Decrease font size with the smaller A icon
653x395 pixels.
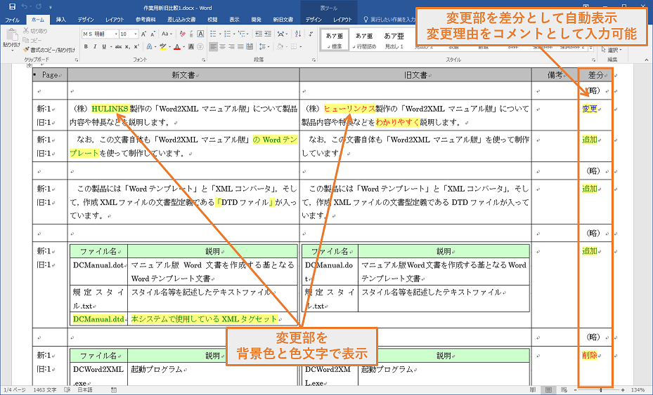153,34
